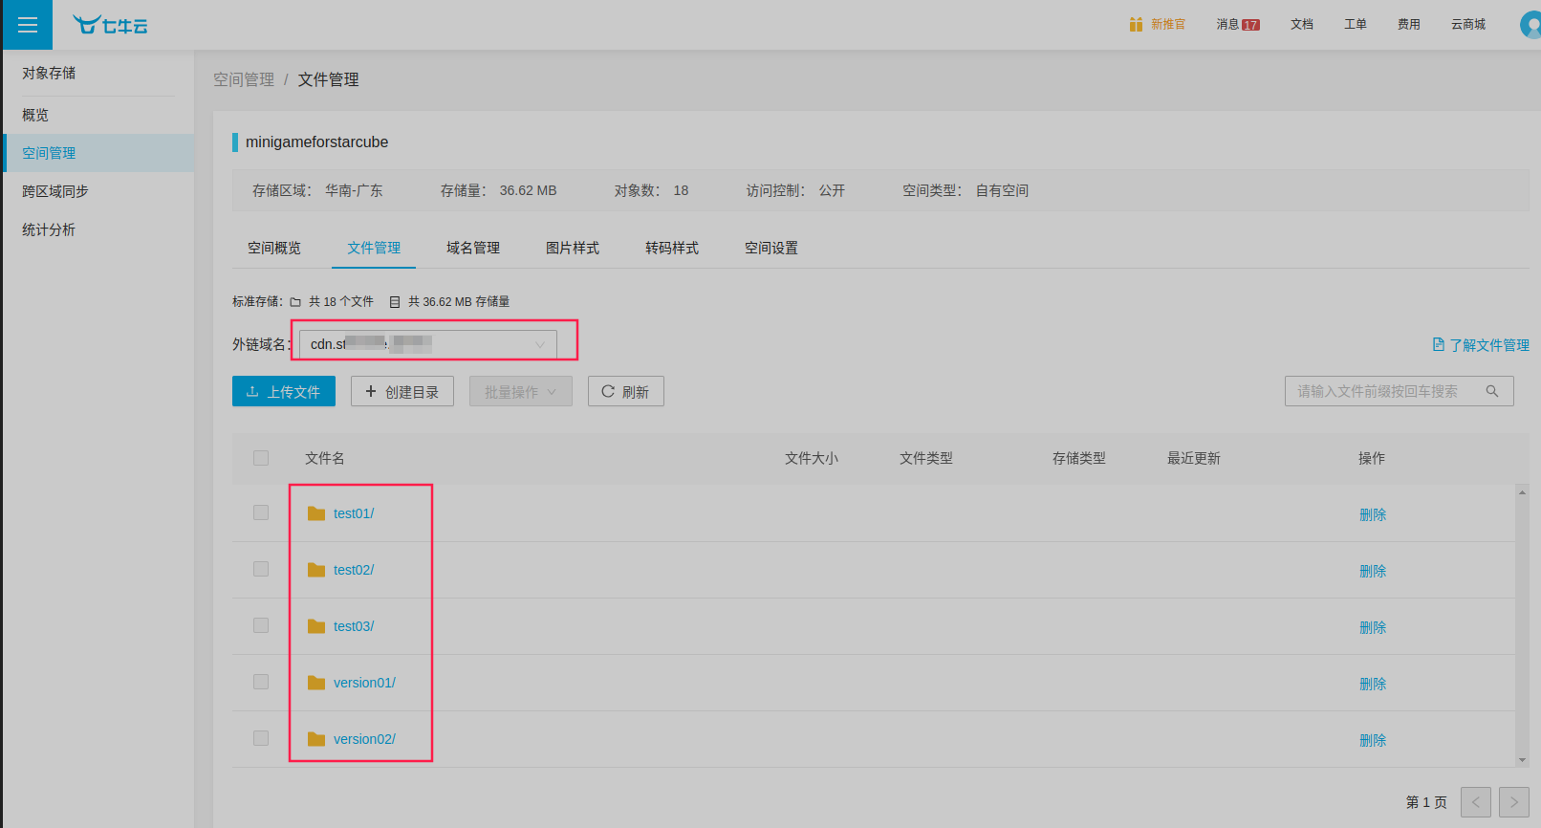Screen dimensions: 1541x828
Task: Click the Qiniu Cloud logo
Action: [x=111, y=25]
